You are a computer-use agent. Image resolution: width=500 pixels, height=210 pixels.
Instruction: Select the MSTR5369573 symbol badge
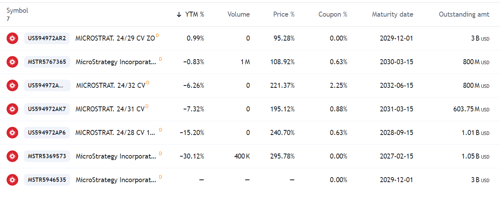(47, 156)
